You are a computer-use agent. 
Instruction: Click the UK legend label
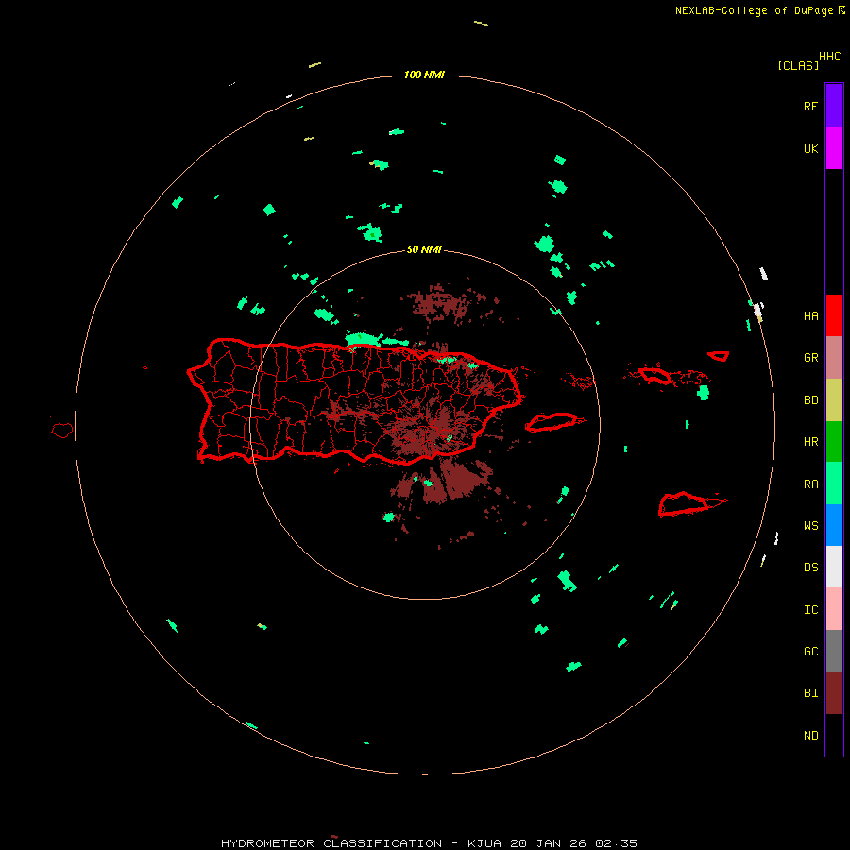pos(810,148)
